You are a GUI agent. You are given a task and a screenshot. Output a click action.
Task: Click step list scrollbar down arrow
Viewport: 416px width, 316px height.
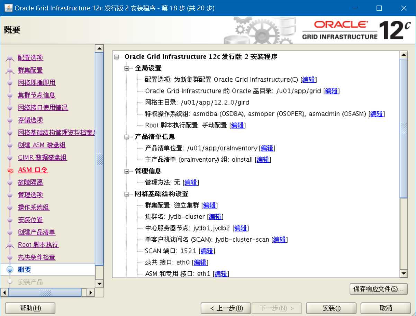[99, 284]
